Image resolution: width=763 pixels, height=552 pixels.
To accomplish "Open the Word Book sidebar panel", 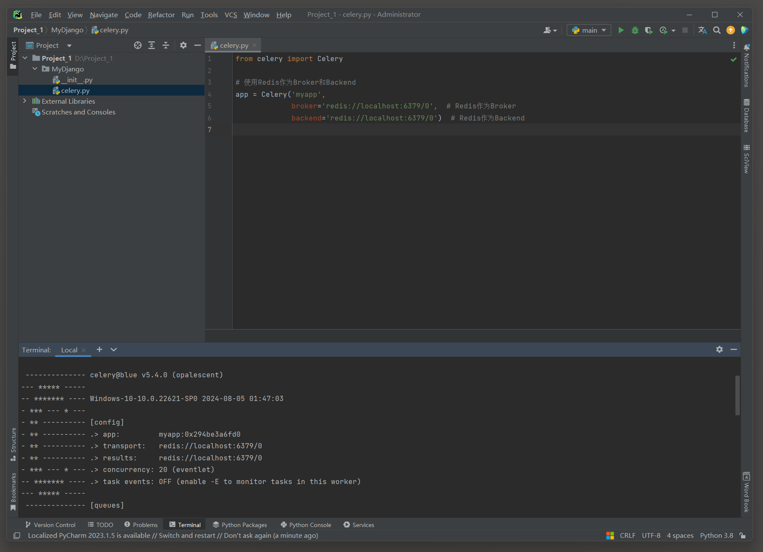I will point(747,492).
